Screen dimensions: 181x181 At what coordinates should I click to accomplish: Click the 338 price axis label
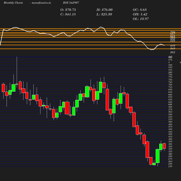click(170, 149)
